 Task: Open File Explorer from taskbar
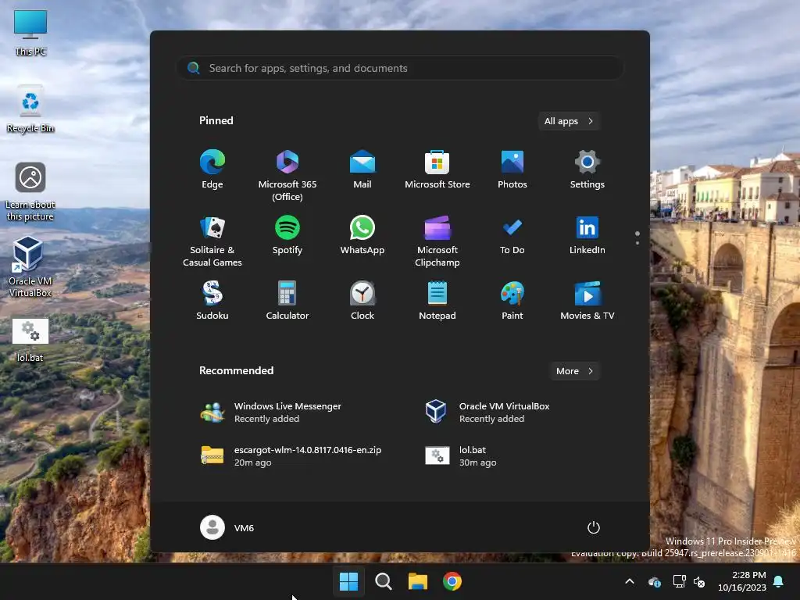click(417, 581)
